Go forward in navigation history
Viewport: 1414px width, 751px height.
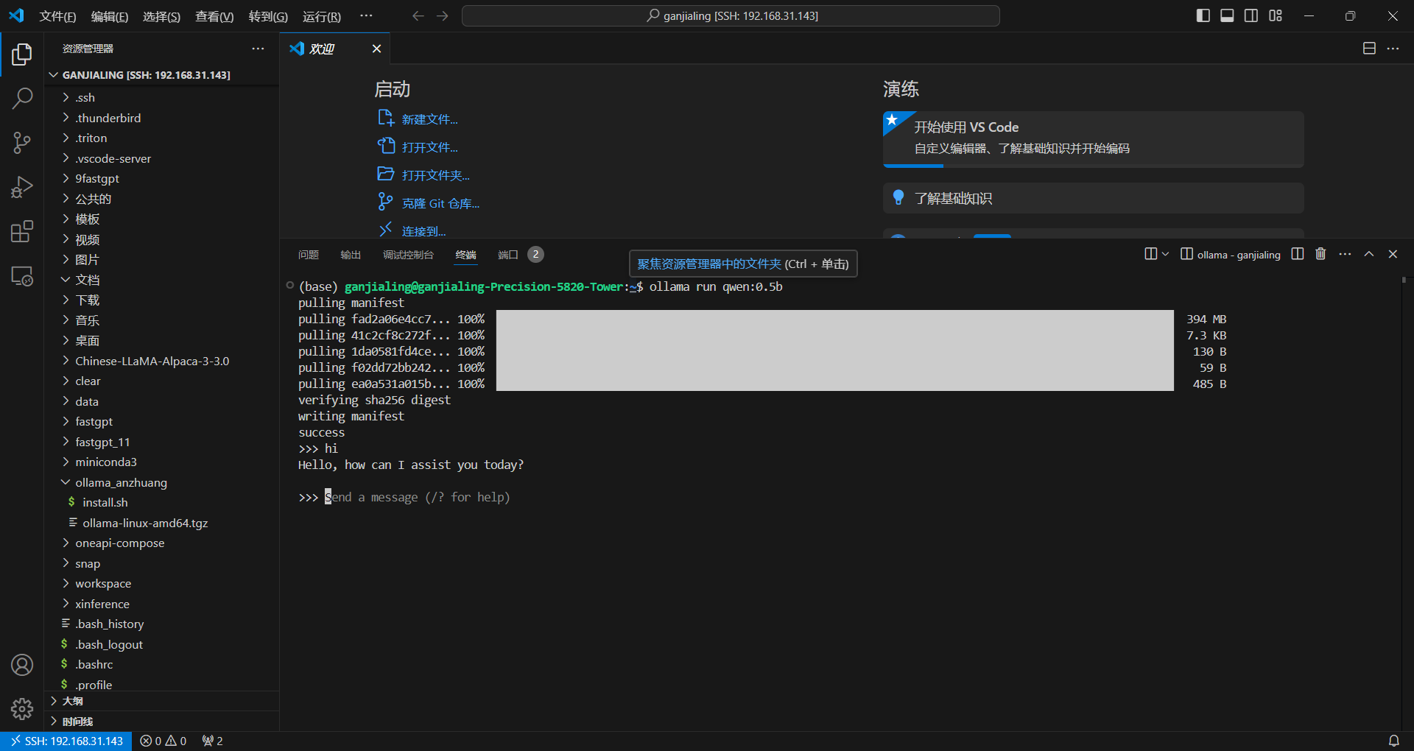tap(443, 15)
